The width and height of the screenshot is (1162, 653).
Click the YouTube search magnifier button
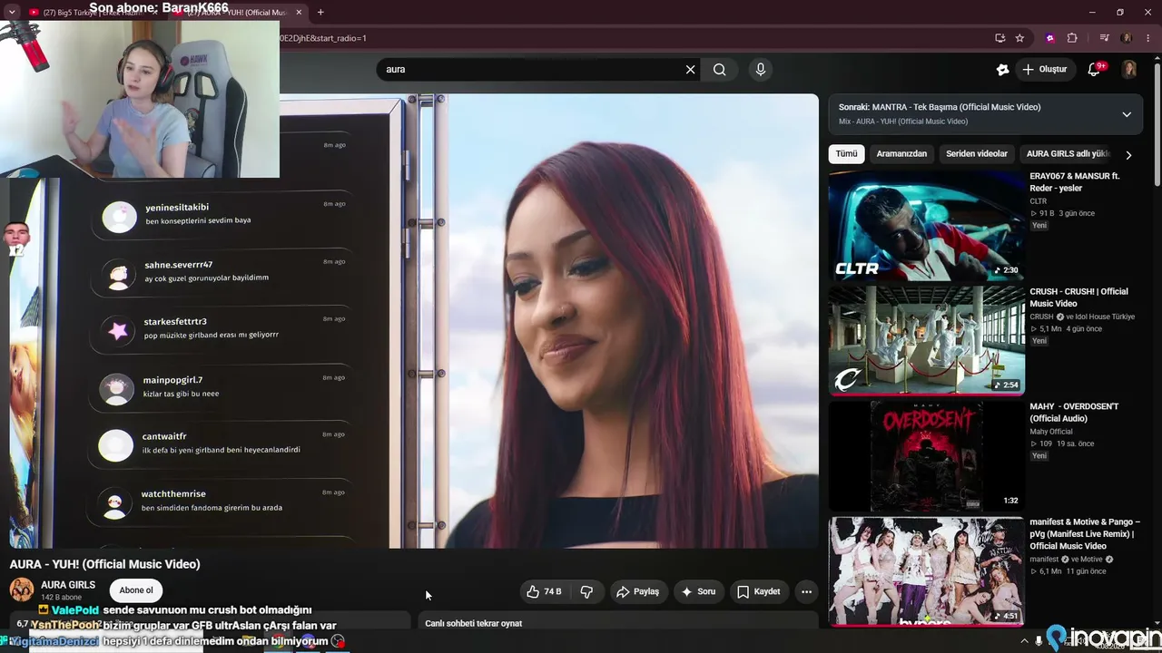(719, 69)
